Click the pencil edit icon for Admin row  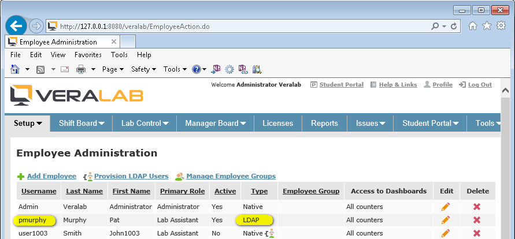point(446,207)
